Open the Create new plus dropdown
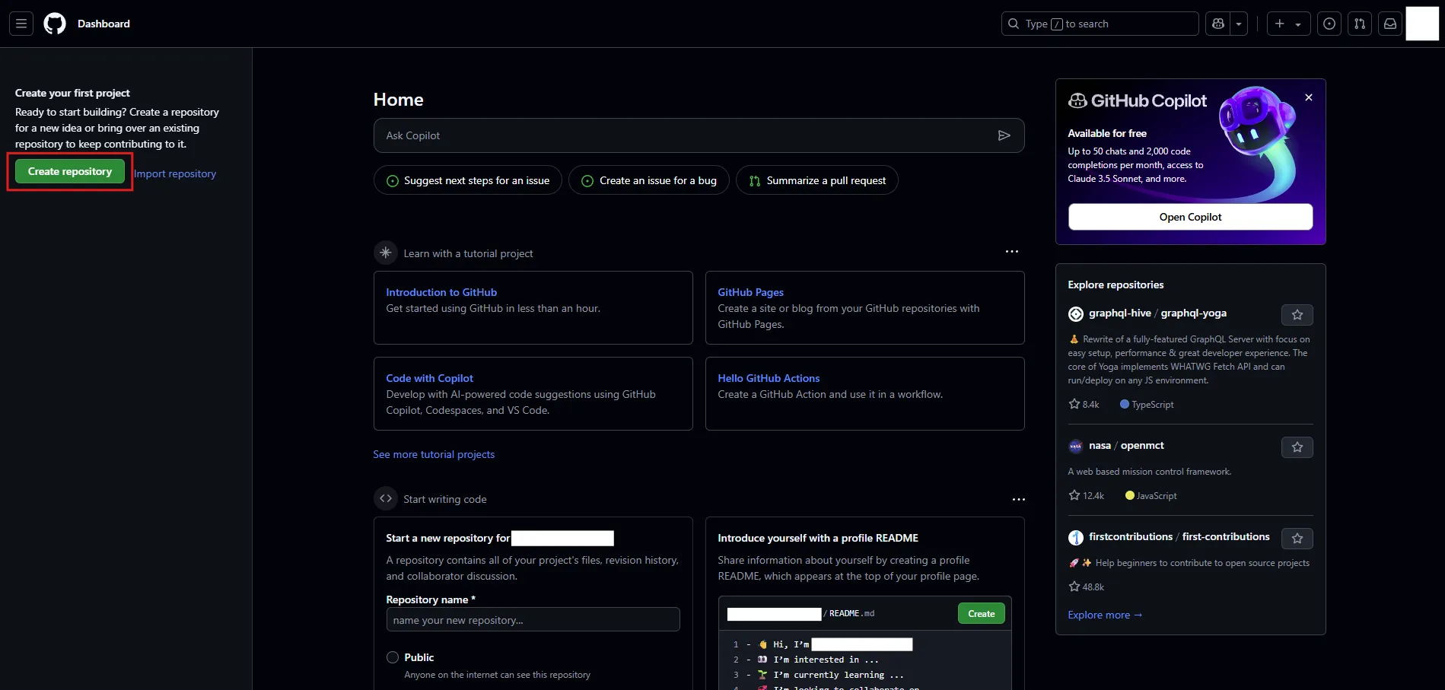 [1288, 24]
